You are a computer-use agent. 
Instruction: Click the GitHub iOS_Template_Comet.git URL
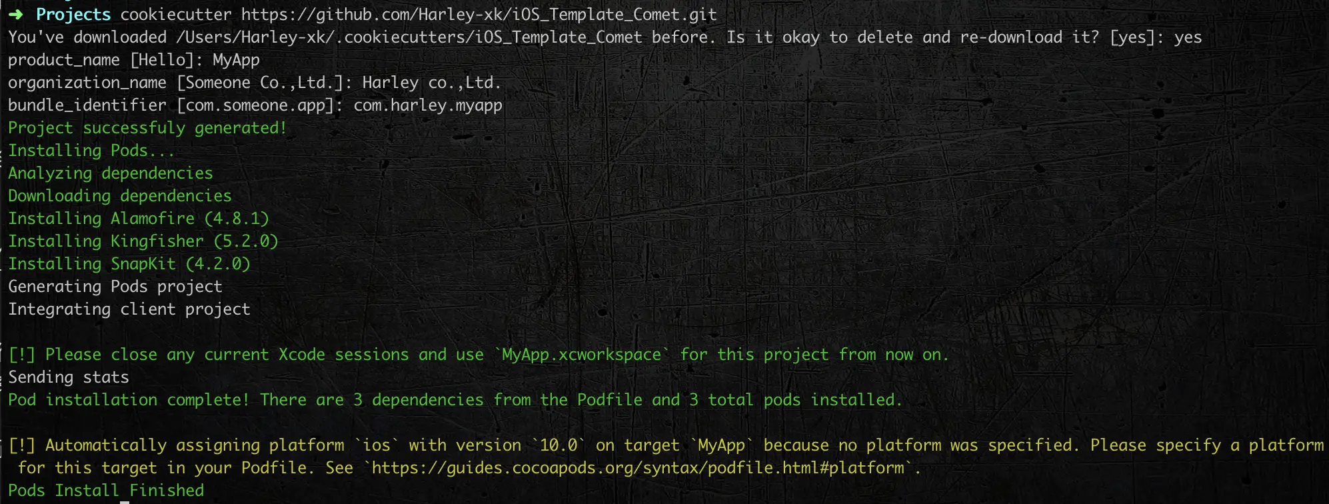pos(479,15)
